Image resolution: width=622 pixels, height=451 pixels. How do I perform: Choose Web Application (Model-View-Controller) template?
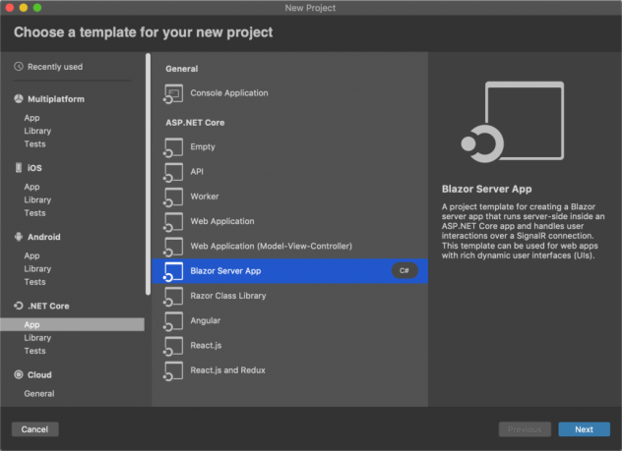pos(271,246)
